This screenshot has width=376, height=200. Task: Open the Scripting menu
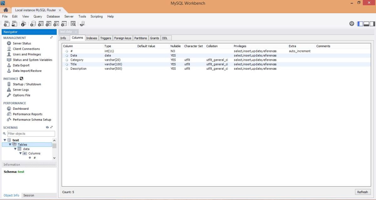click(97, 17)
